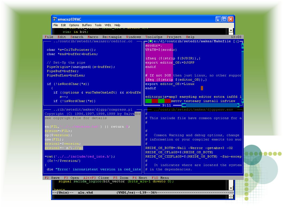
Task: Open the Edit menu in the blue editor
Action: pos(62,37)
